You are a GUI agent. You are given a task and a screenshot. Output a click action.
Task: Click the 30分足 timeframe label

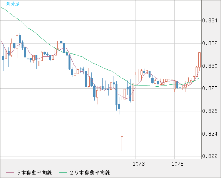pyautogui.click(x=12, y=4)
